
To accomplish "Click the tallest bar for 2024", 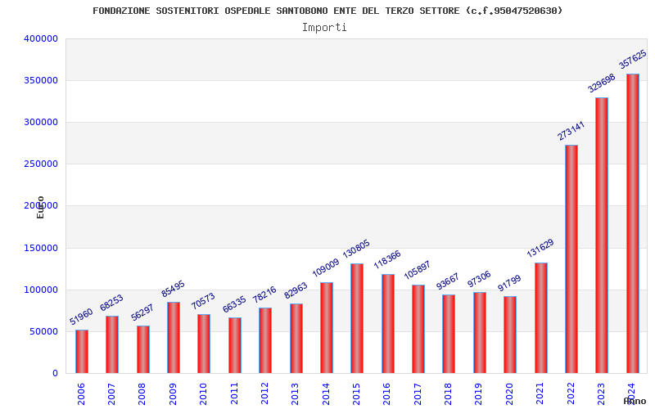I will 633,223.
